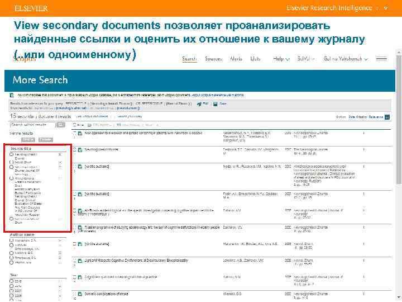Click the Limit to button

pyautogui.click(x=28, y=140)
